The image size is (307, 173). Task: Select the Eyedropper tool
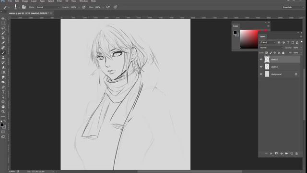pos(3,43)
